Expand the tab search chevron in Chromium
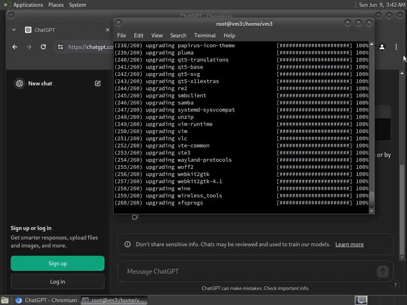Viewport: 407px width, 305px height. 14,30
